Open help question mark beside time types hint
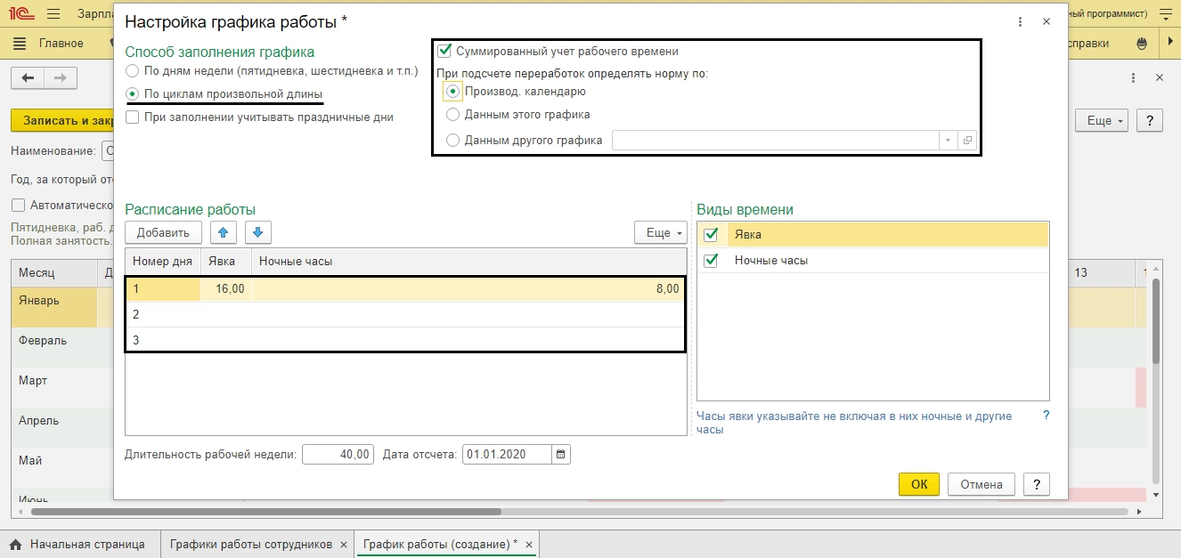1181x558 pixels. point(1046,416)
